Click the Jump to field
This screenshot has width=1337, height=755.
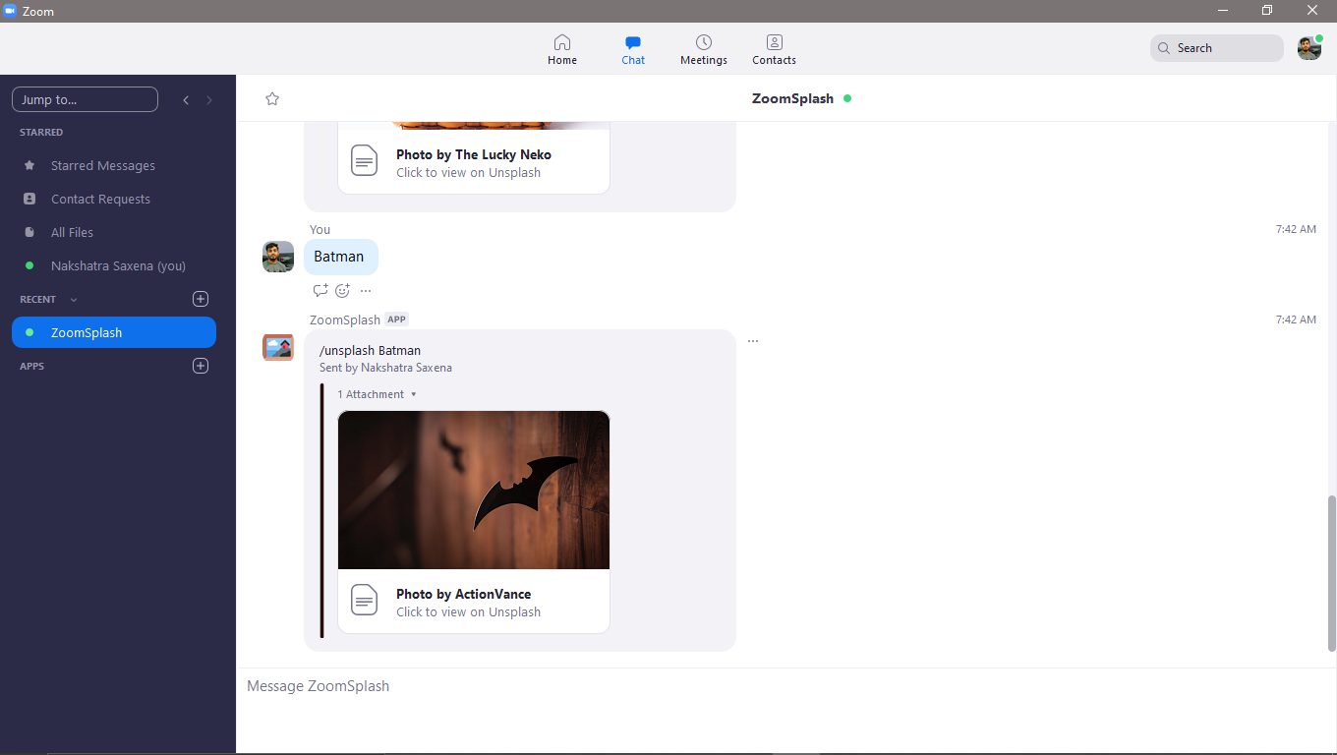pyautogui.click(x=85, y=99)
